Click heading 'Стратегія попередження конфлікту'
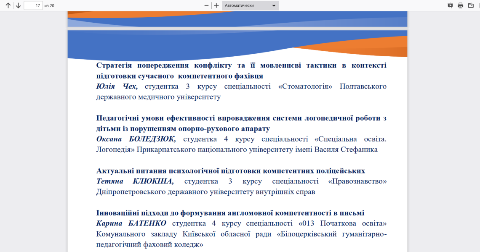480x252 pixels. tap(164, 66)
